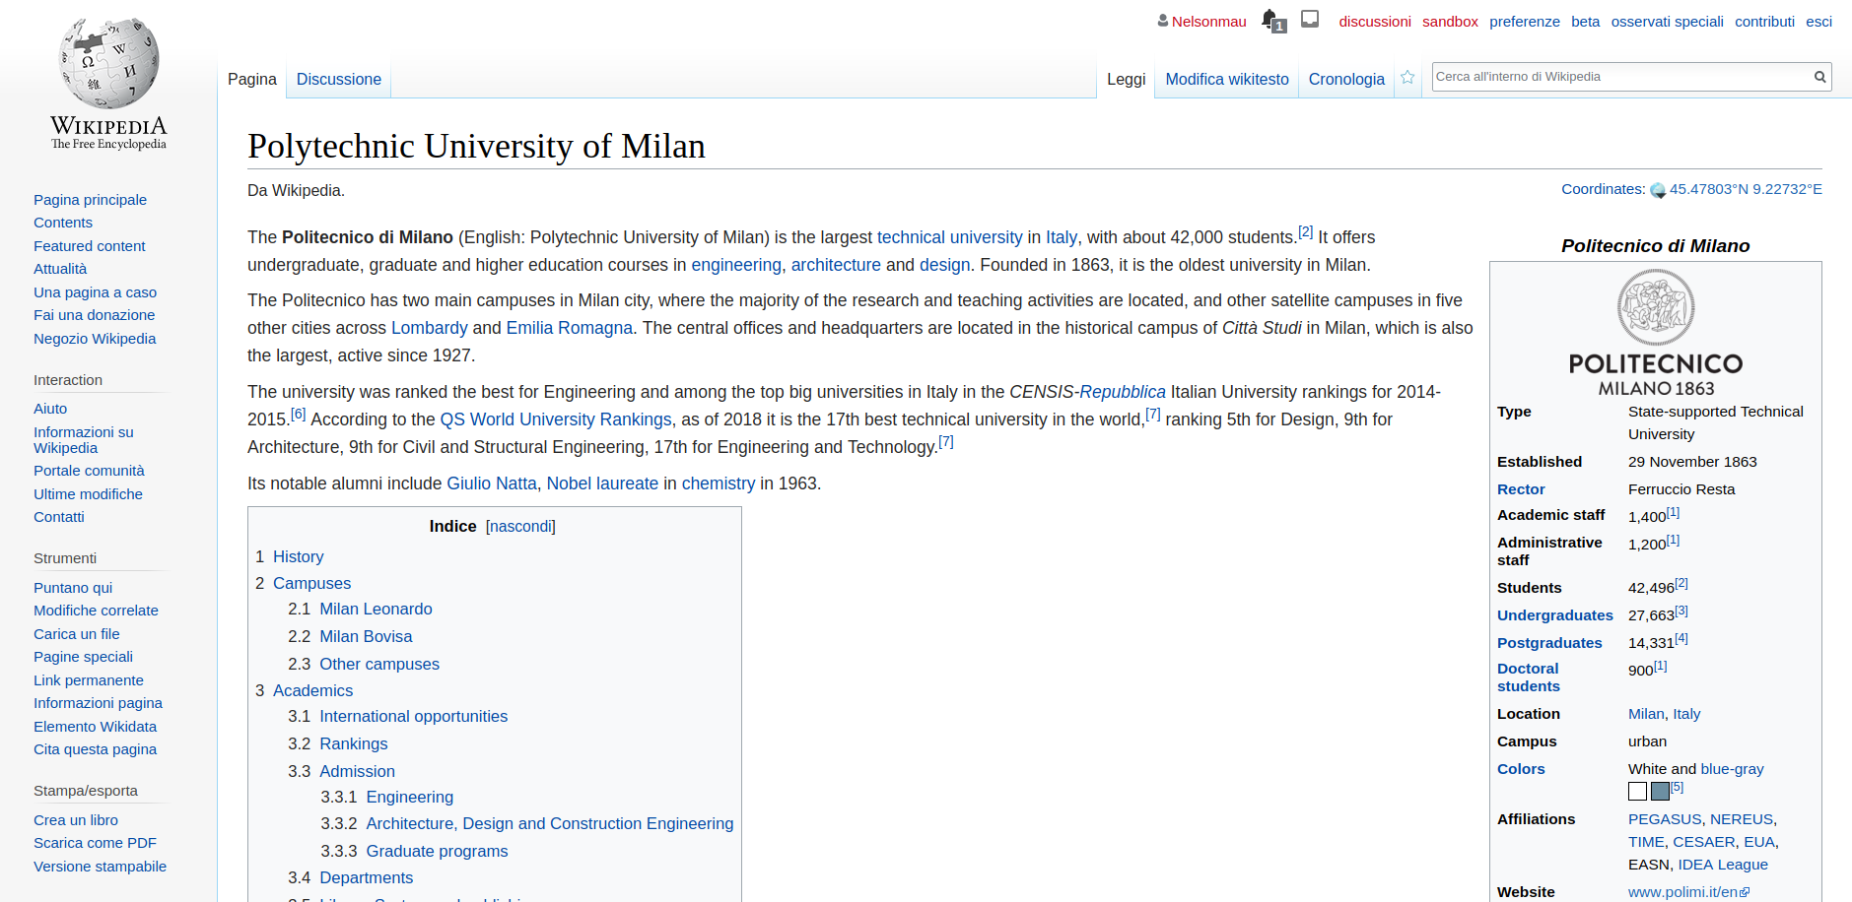Screen dimensions: 1852x902
Task: Switch to the Pagina tab
Action: [x=252, y=79]
